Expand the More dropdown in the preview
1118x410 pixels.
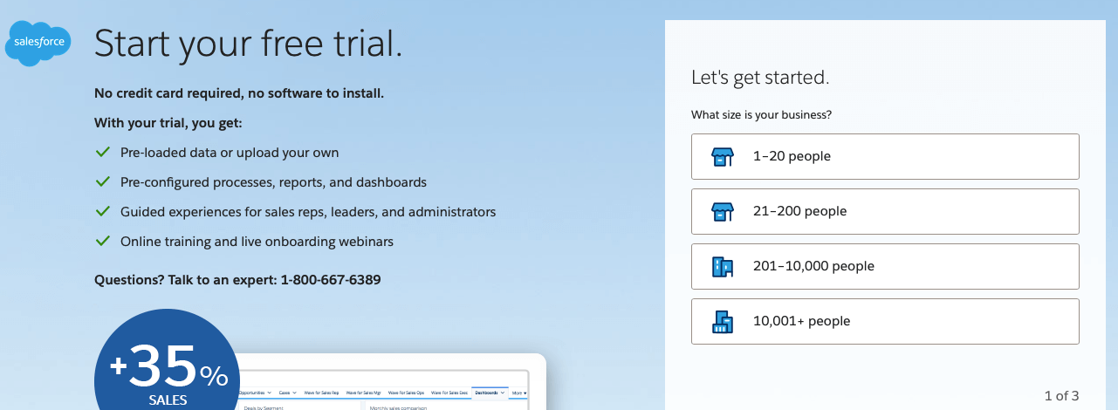click(519, 393)
